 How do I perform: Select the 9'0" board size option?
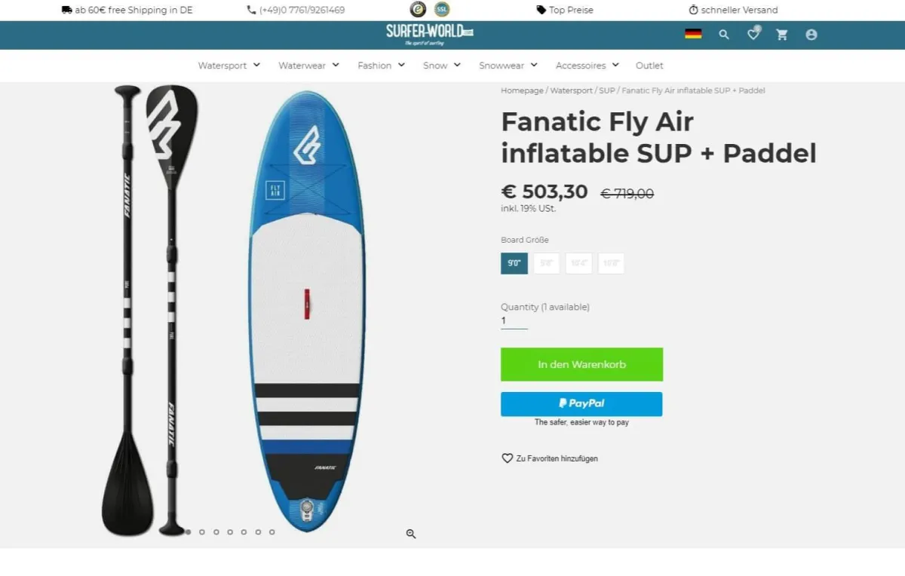tap(514, 263)
